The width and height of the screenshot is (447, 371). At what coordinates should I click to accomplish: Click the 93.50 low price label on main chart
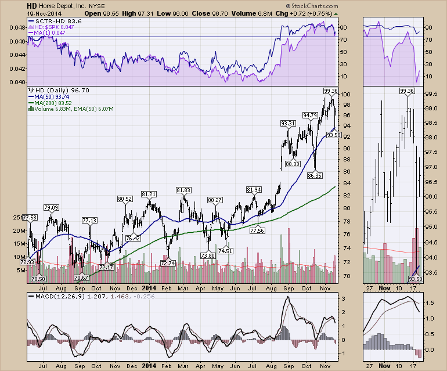334,135
